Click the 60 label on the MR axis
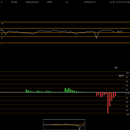Image resolution: width=130 pixels, height=130 pixels. 127,81
